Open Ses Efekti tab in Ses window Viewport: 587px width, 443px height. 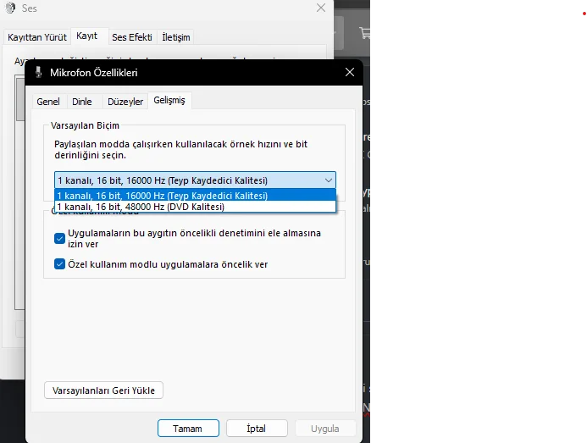pos(132,37)
